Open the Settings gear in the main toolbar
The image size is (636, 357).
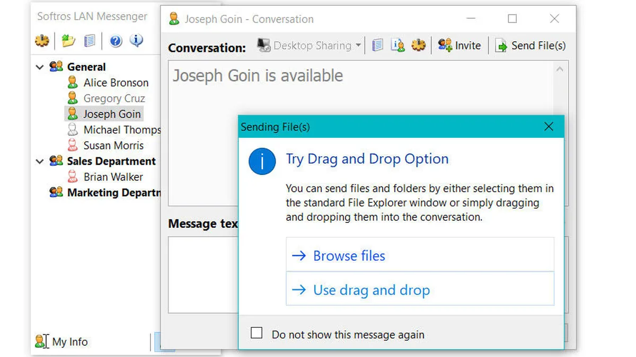(42, 41)
